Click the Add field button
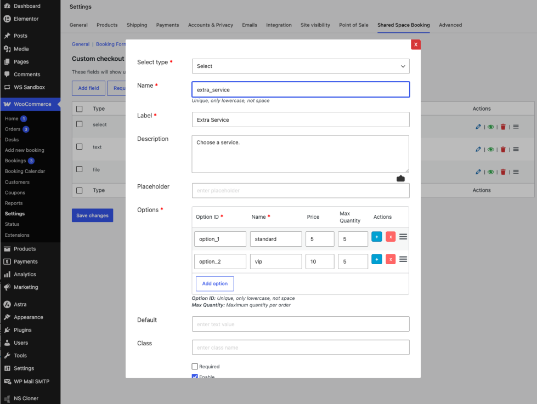This screenshot has height=404, width=537. (x=88, y=88)
